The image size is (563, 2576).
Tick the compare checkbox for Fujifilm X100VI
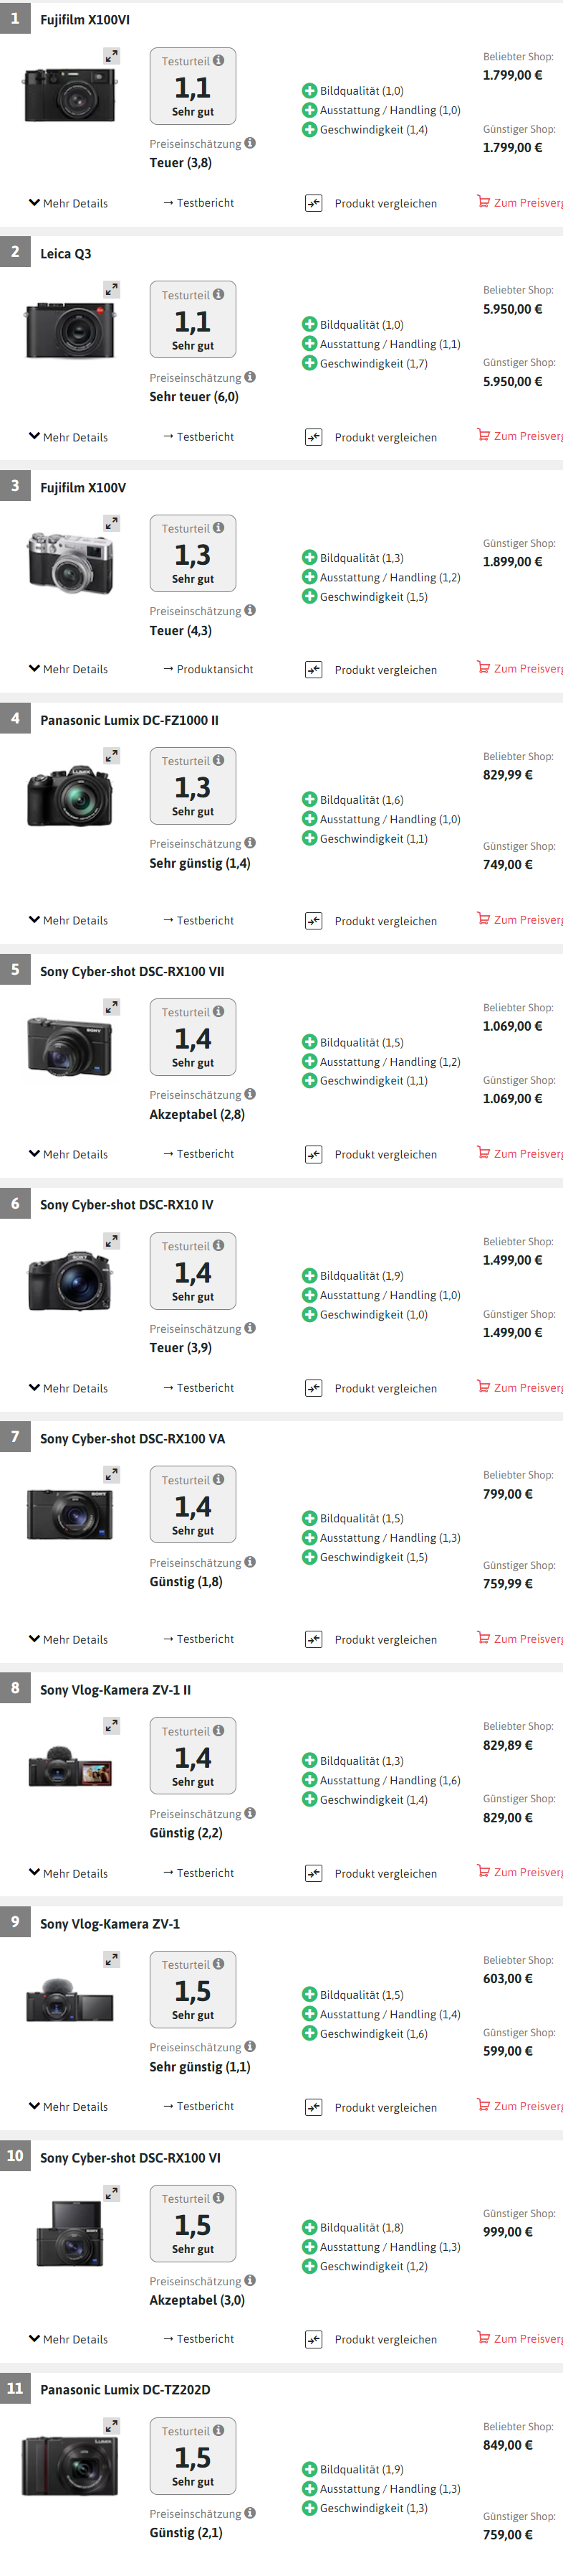[x=314, y=204]
